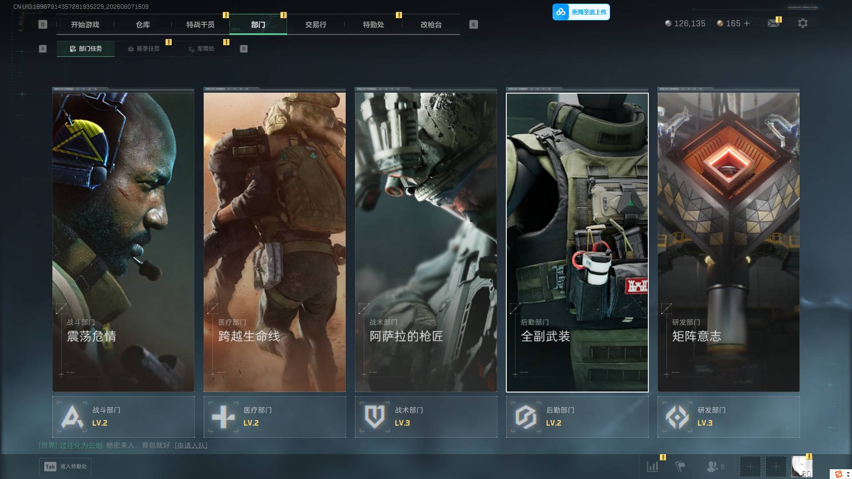Select the 军需处 sub-tab

click(201, 49)
